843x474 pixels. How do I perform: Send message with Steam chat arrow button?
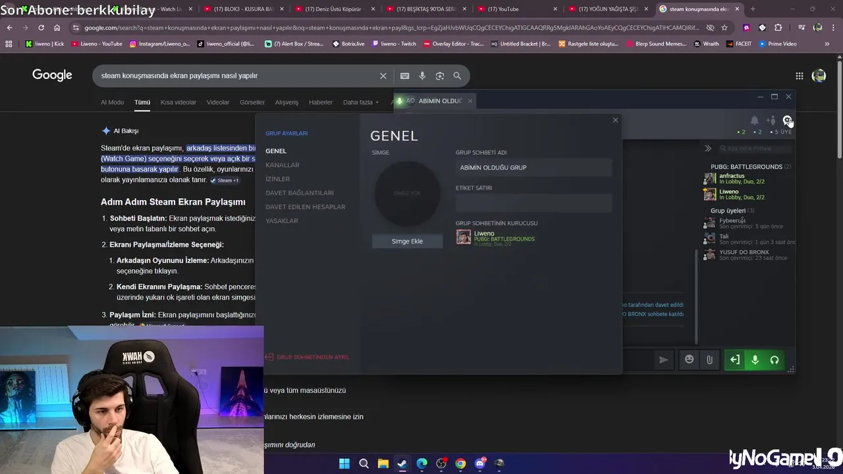pos(663,359)
